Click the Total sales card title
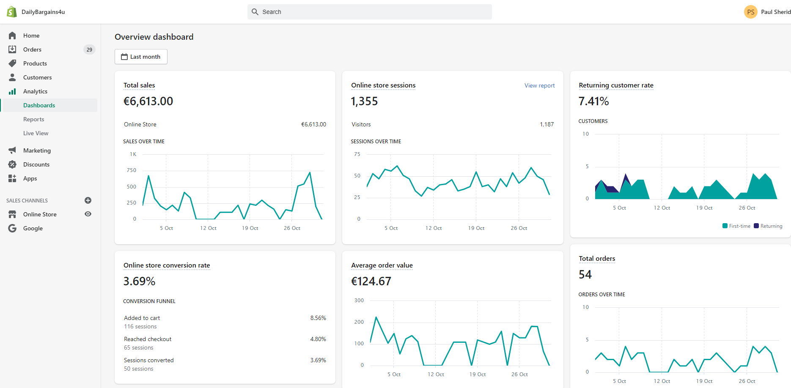Image resolution: width=791 pixels, height=388 pixels. (x=139, y=85)
